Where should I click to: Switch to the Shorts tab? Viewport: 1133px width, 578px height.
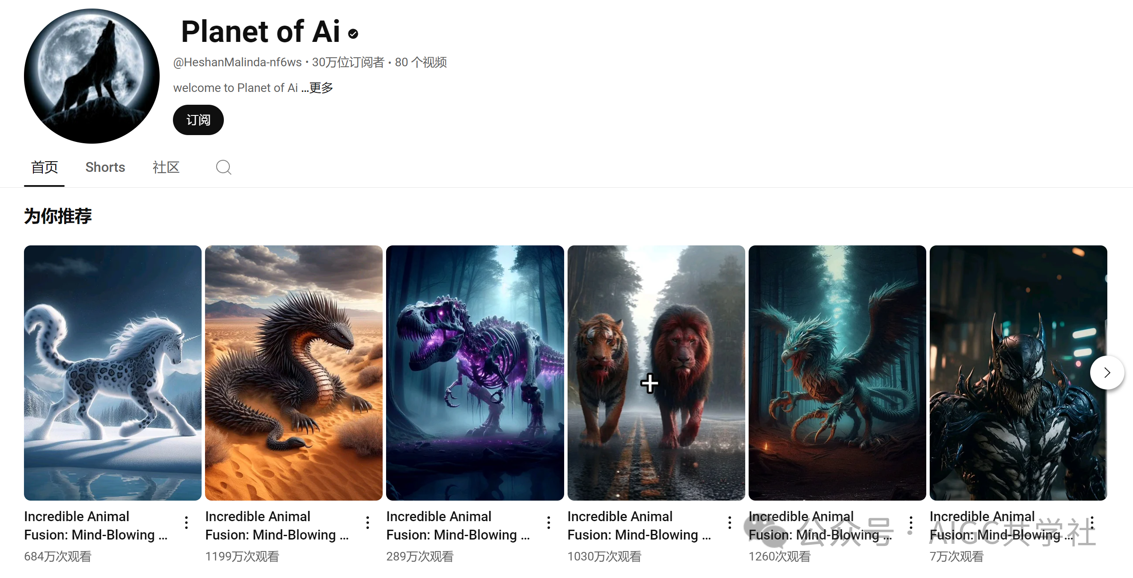coord(105,167)
